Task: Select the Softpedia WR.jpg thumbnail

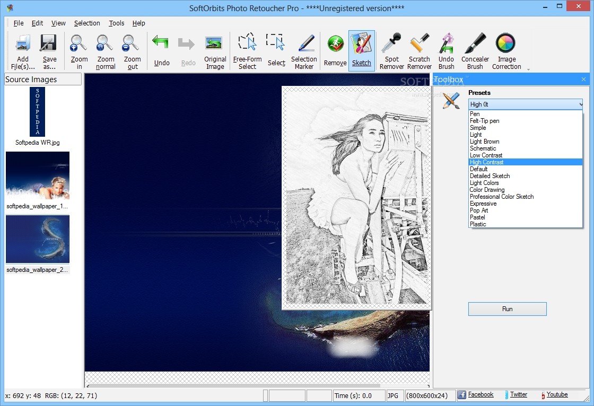Action: coord(37,112)
